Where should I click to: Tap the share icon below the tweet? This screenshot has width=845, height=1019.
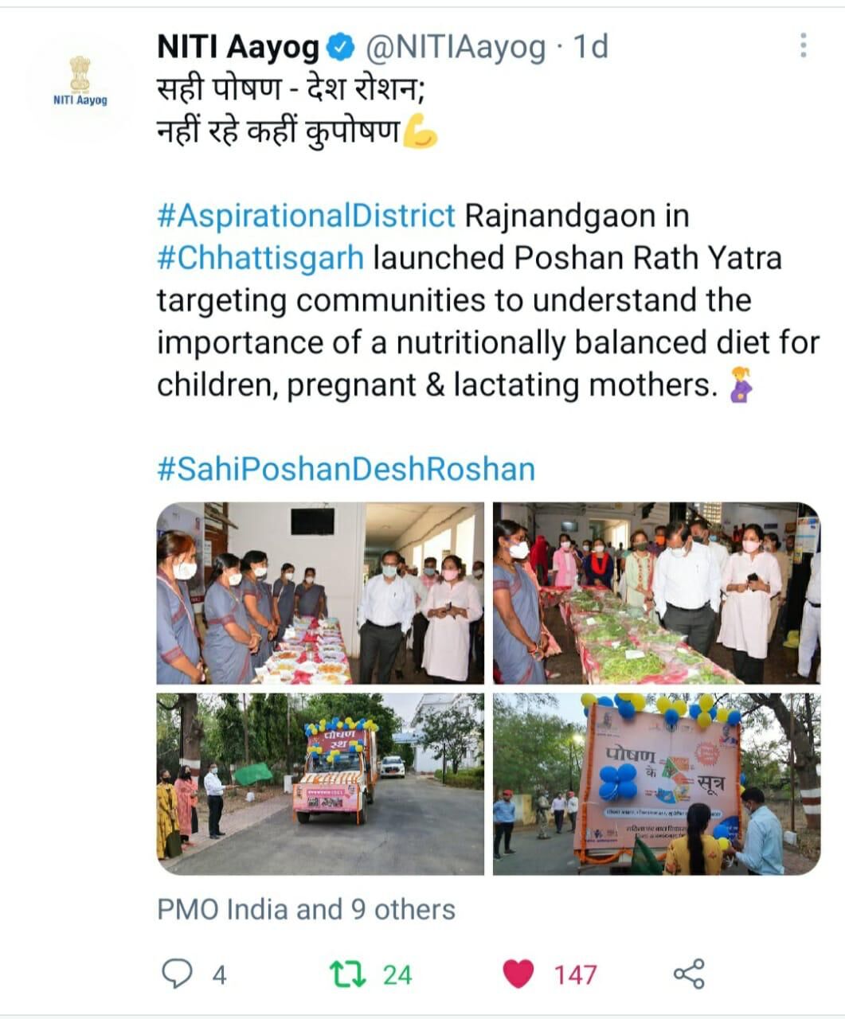coord(689,974)
